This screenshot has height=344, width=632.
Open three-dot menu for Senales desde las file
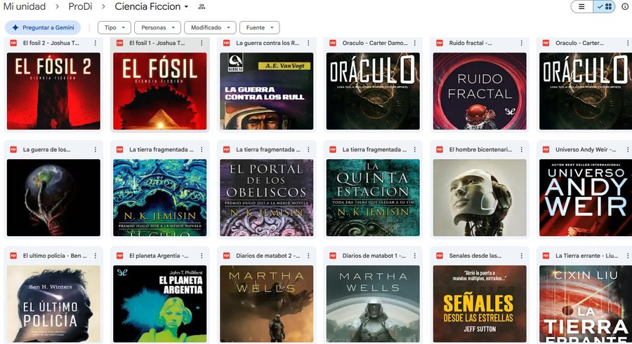(521, 256)
